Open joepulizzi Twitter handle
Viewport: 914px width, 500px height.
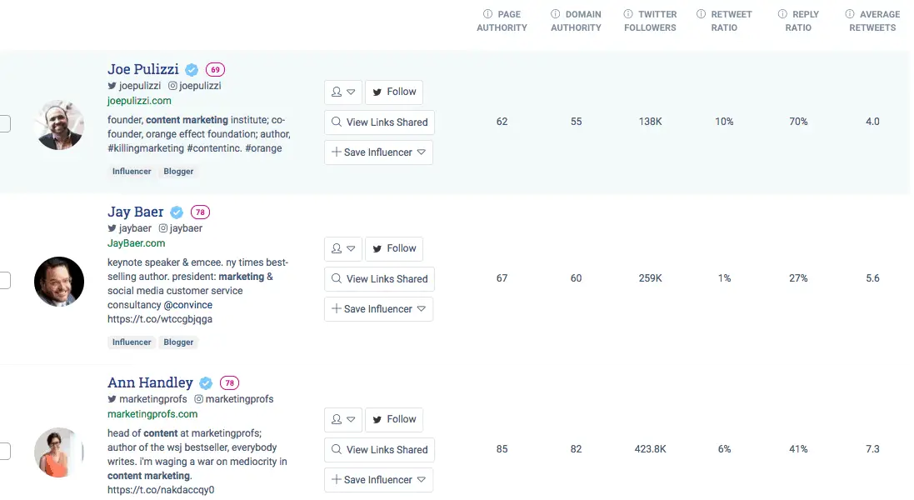[x=134, y=86]
